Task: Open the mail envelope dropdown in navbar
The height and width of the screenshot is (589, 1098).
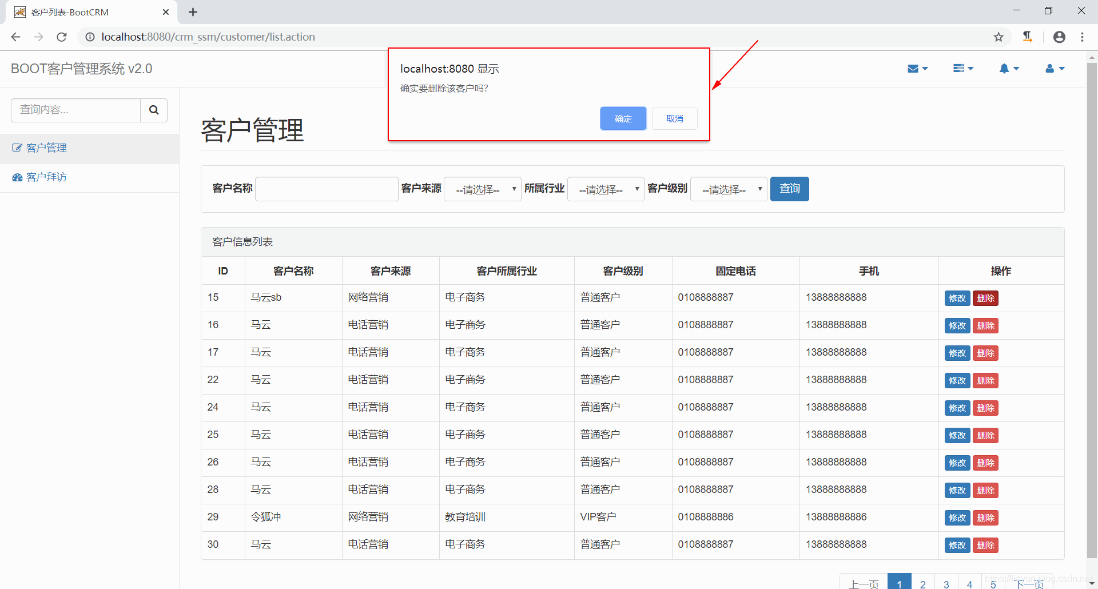Action: pyautogui.click(x=917, y=69)
